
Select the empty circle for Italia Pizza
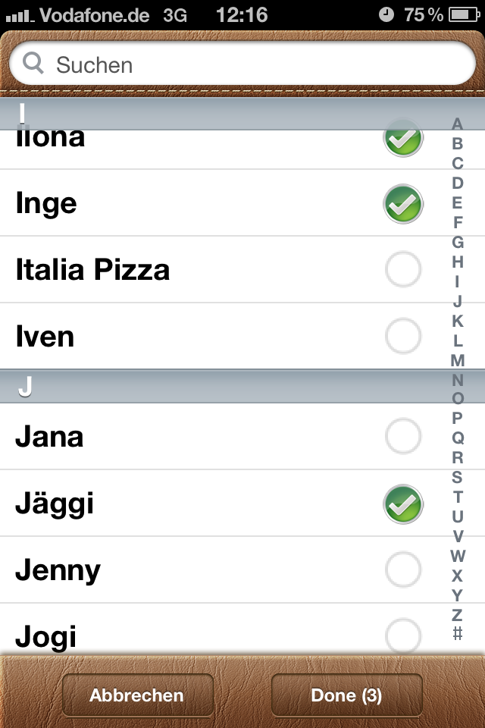[x=403, y=269]
